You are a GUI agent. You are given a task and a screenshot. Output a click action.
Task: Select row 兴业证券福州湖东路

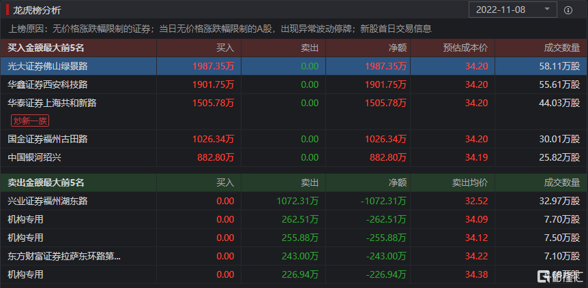click(294, 201)
